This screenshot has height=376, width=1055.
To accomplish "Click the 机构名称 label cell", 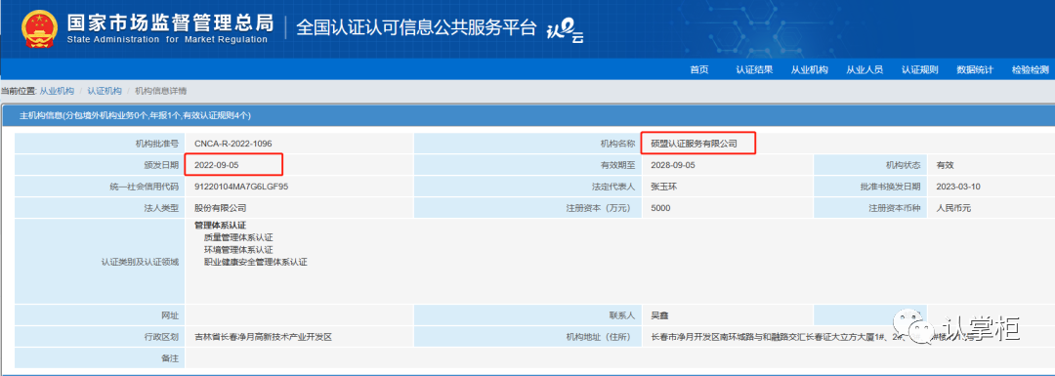I will [x=528, y=144].
